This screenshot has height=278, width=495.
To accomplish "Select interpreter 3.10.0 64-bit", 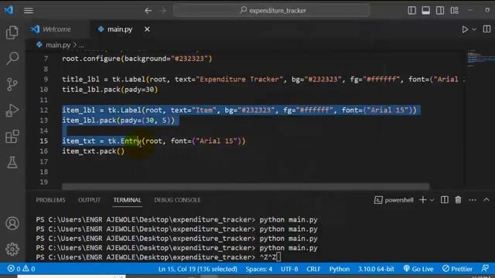I will pyautogui.click(x=376, y=269).
